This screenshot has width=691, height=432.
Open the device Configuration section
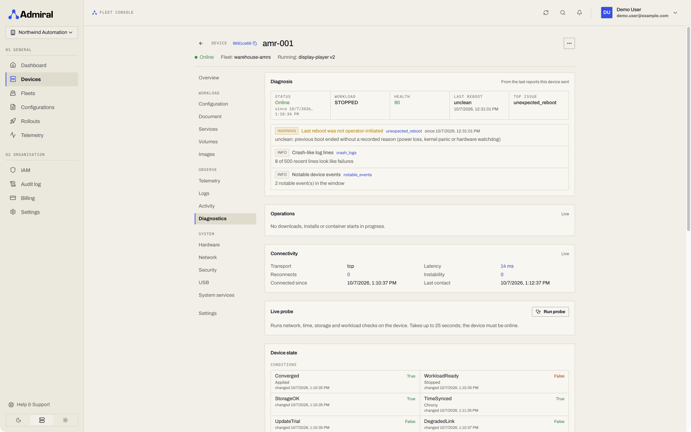coord(225,104)
